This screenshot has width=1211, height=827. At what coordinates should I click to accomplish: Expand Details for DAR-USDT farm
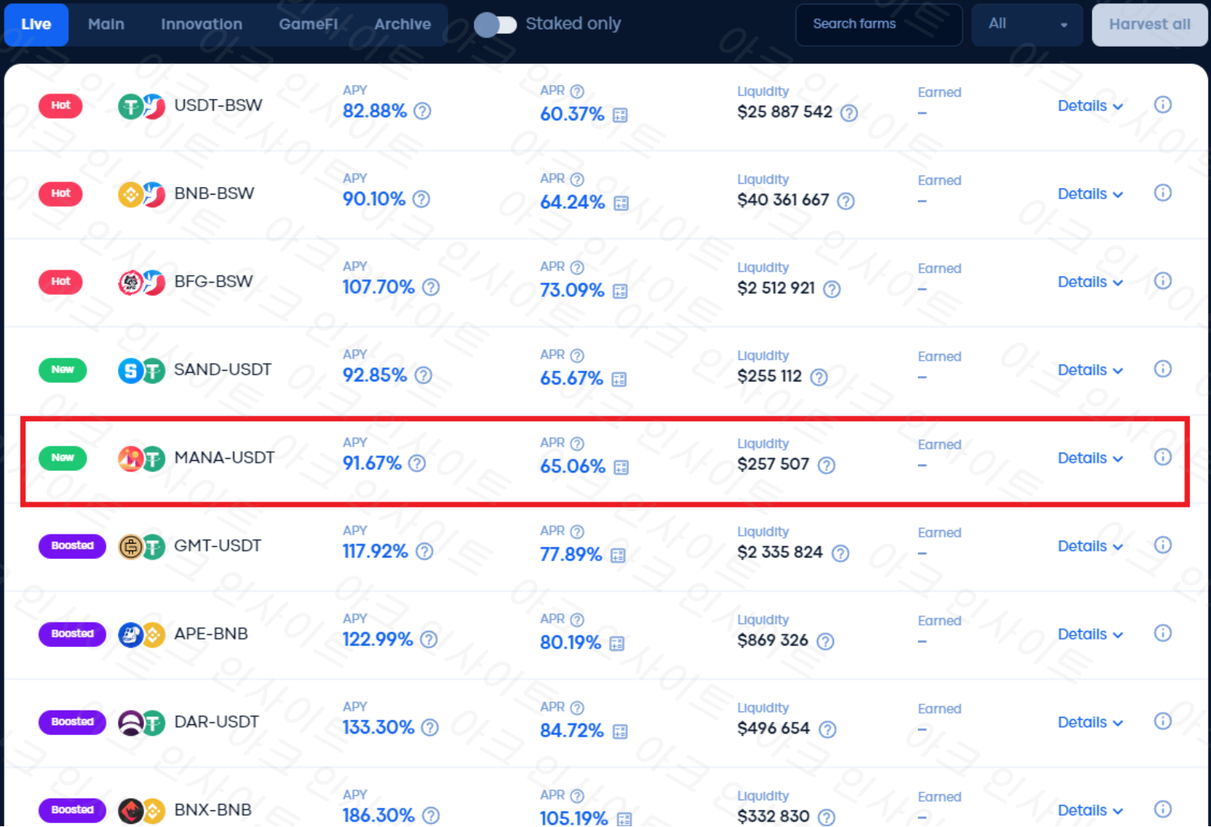[1090, 722]
